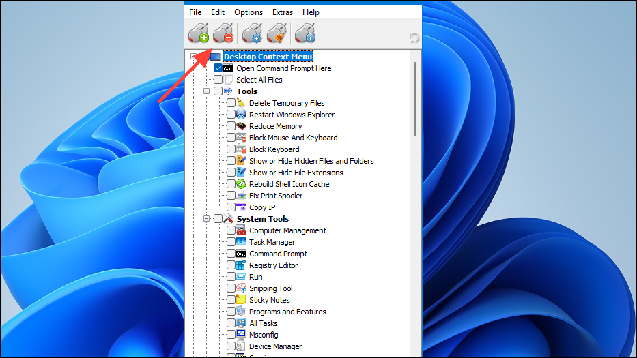Open the Edit menu
Image resolution: width=637 pixels, height=358 pixels.
tap(218, 12)
